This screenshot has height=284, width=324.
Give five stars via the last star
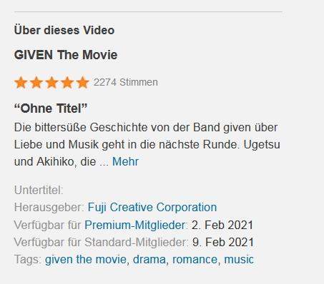coord(83,83)
